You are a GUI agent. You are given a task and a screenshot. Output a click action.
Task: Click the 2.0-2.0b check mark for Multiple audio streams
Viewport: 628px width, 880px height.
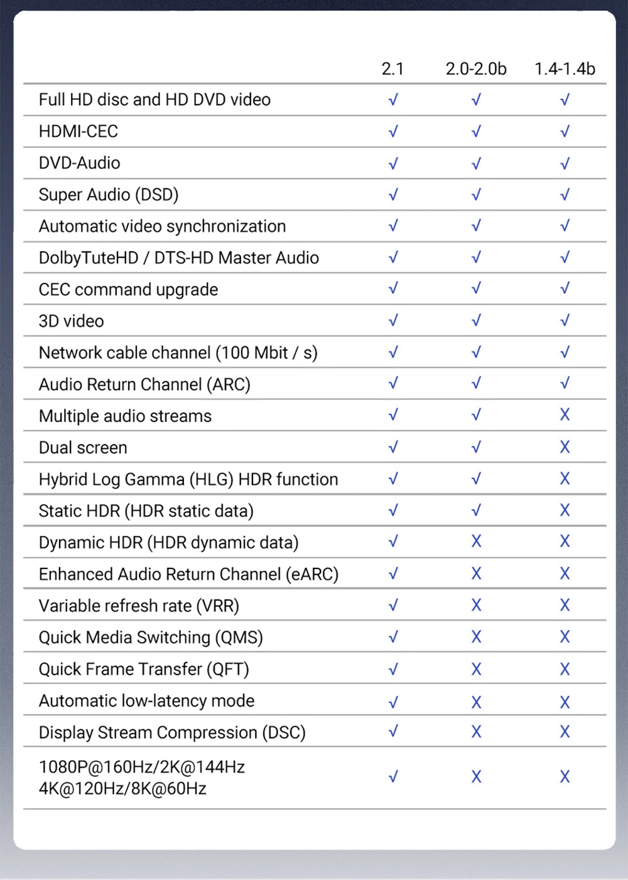click(476, 415)
